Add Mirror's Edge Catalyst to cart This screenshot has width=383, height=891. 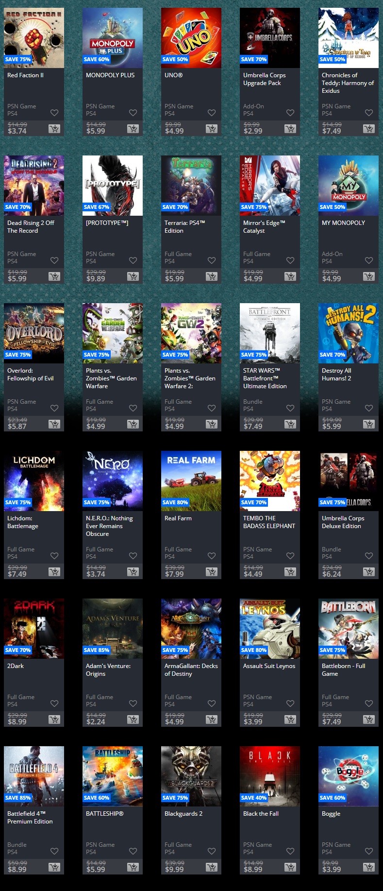(290, 276)
